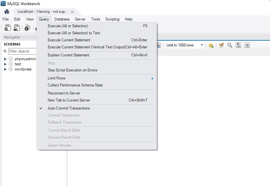The height and width of the screenshot is (186, 270).
Task: Click the add snippet star icon
Action: click(x=211, y=45)
